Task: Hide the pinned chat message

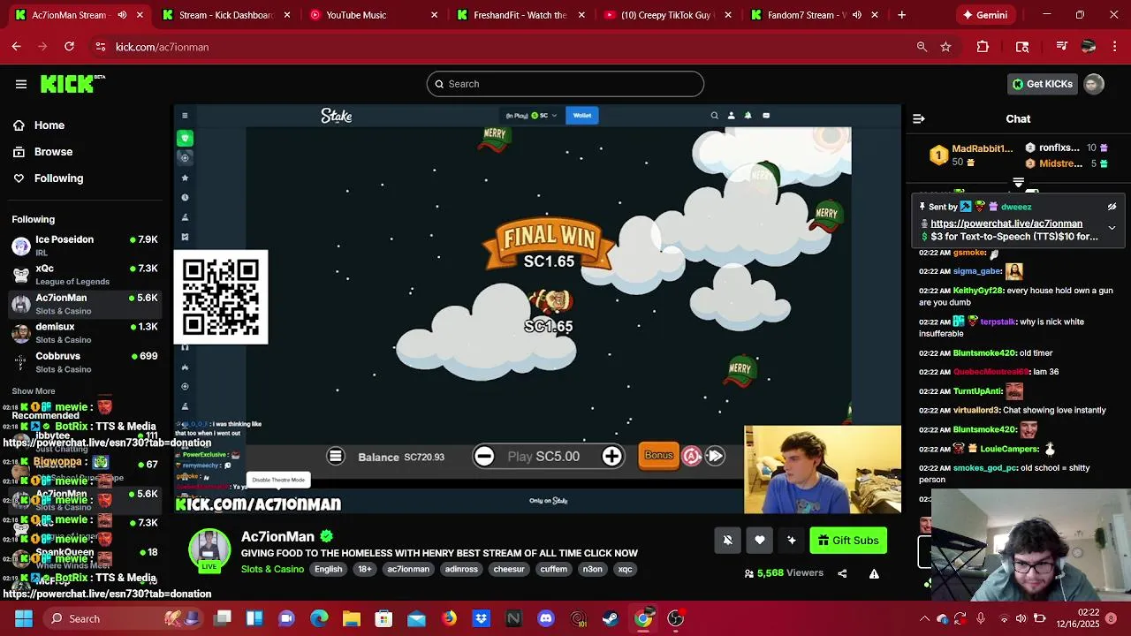Action: tap(1112, 207)
